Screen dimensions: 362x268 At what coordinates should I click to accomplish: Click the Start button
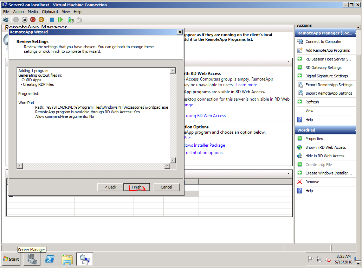point(11,259)
